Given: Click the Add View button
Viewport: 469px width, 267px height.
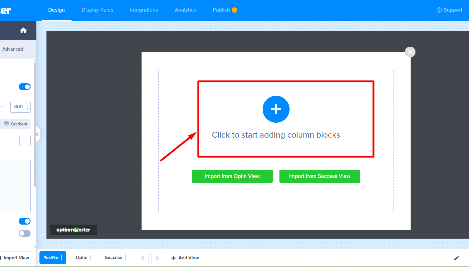Looking at the screenshot, I should (x=185, y=258).
